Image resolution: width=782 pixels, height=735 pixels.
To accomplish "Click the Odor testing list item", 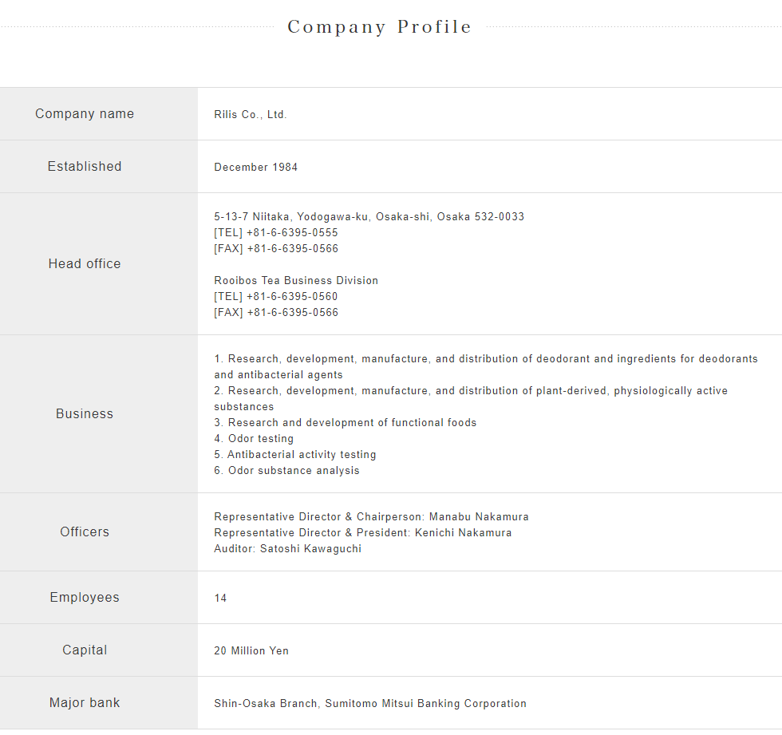I will point(254,439).
